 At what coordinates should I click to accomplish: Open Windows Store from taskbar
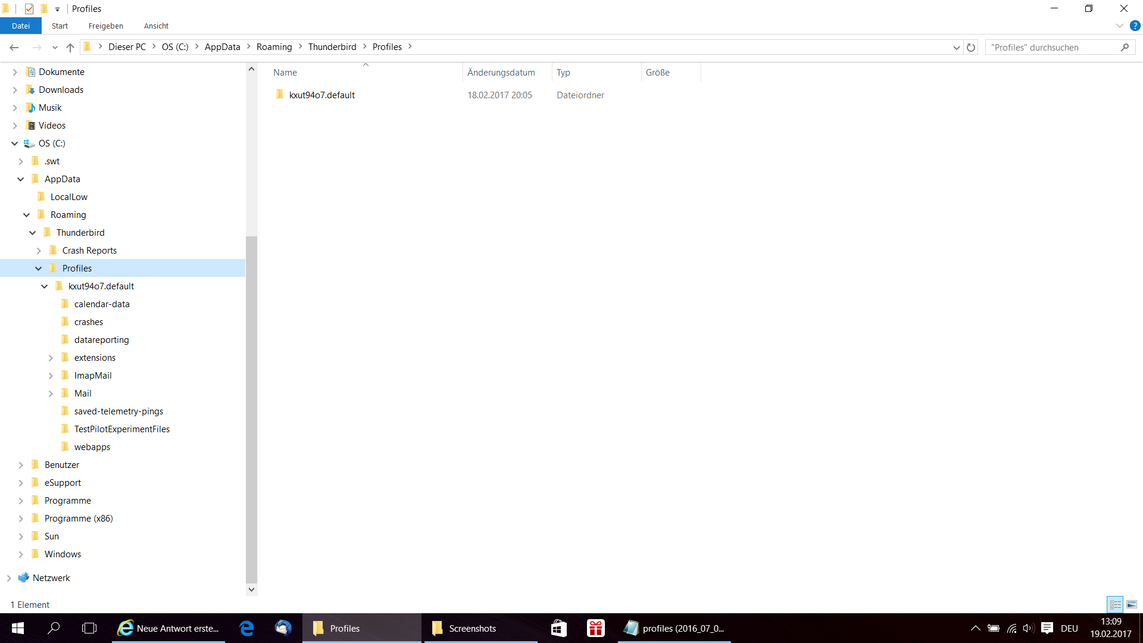558,628
